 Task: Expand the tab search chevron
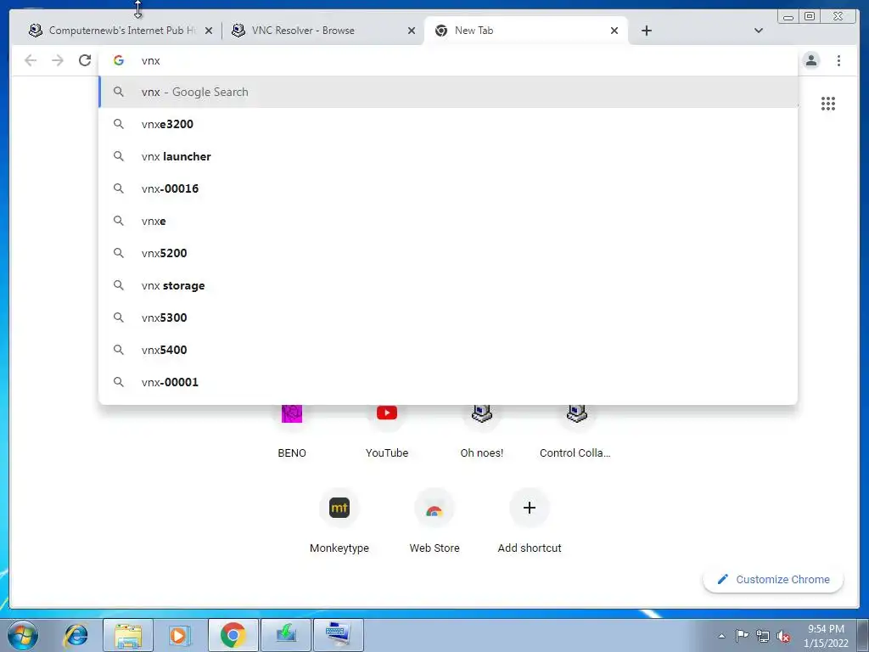pos(758,31)
